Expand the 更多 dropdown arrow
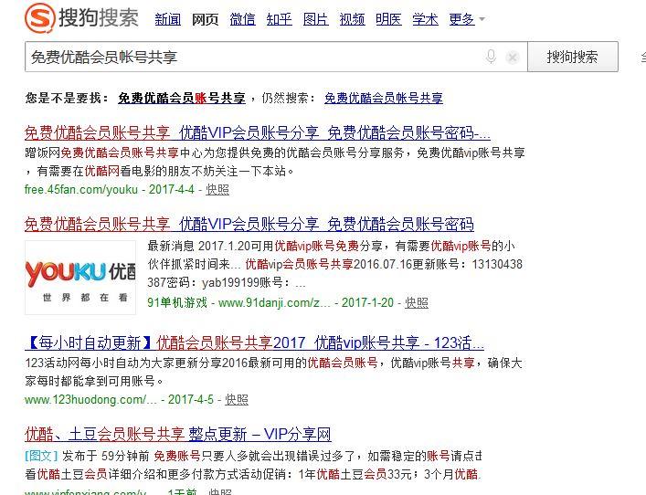646x495 pixels. pyautogui.click(x=482, y=19)
